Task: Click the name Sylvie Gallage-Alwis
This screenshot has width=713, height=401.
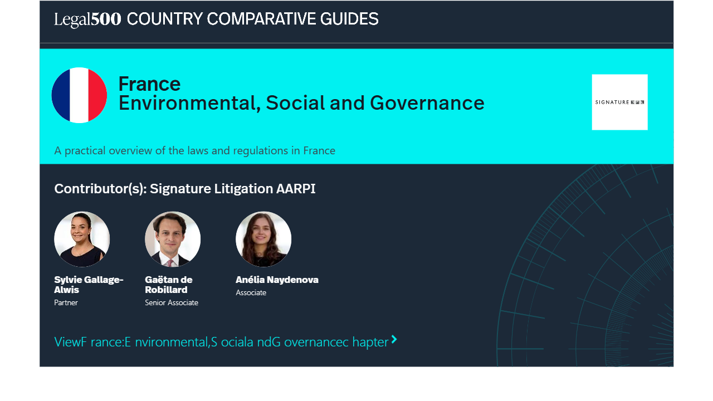Action: (88, 285)
